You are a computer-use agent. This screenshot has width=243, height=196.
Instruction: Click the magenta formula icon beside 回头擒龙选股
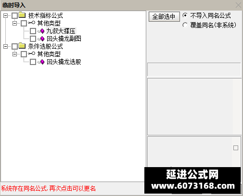coord(42,62)
